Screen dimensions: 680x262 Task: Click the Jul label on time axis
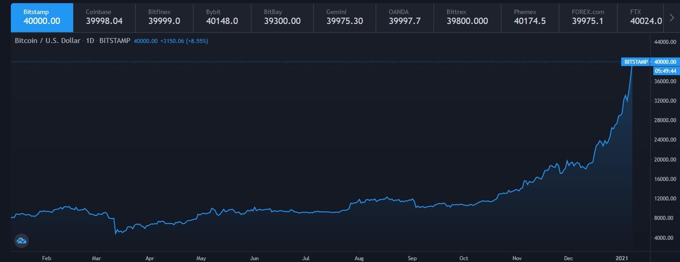click(306, 257)
